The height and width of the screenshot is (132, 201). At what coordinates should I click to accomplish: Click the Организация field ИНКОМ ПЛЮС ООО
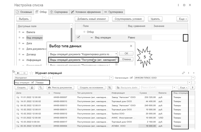tap(163, 78)
